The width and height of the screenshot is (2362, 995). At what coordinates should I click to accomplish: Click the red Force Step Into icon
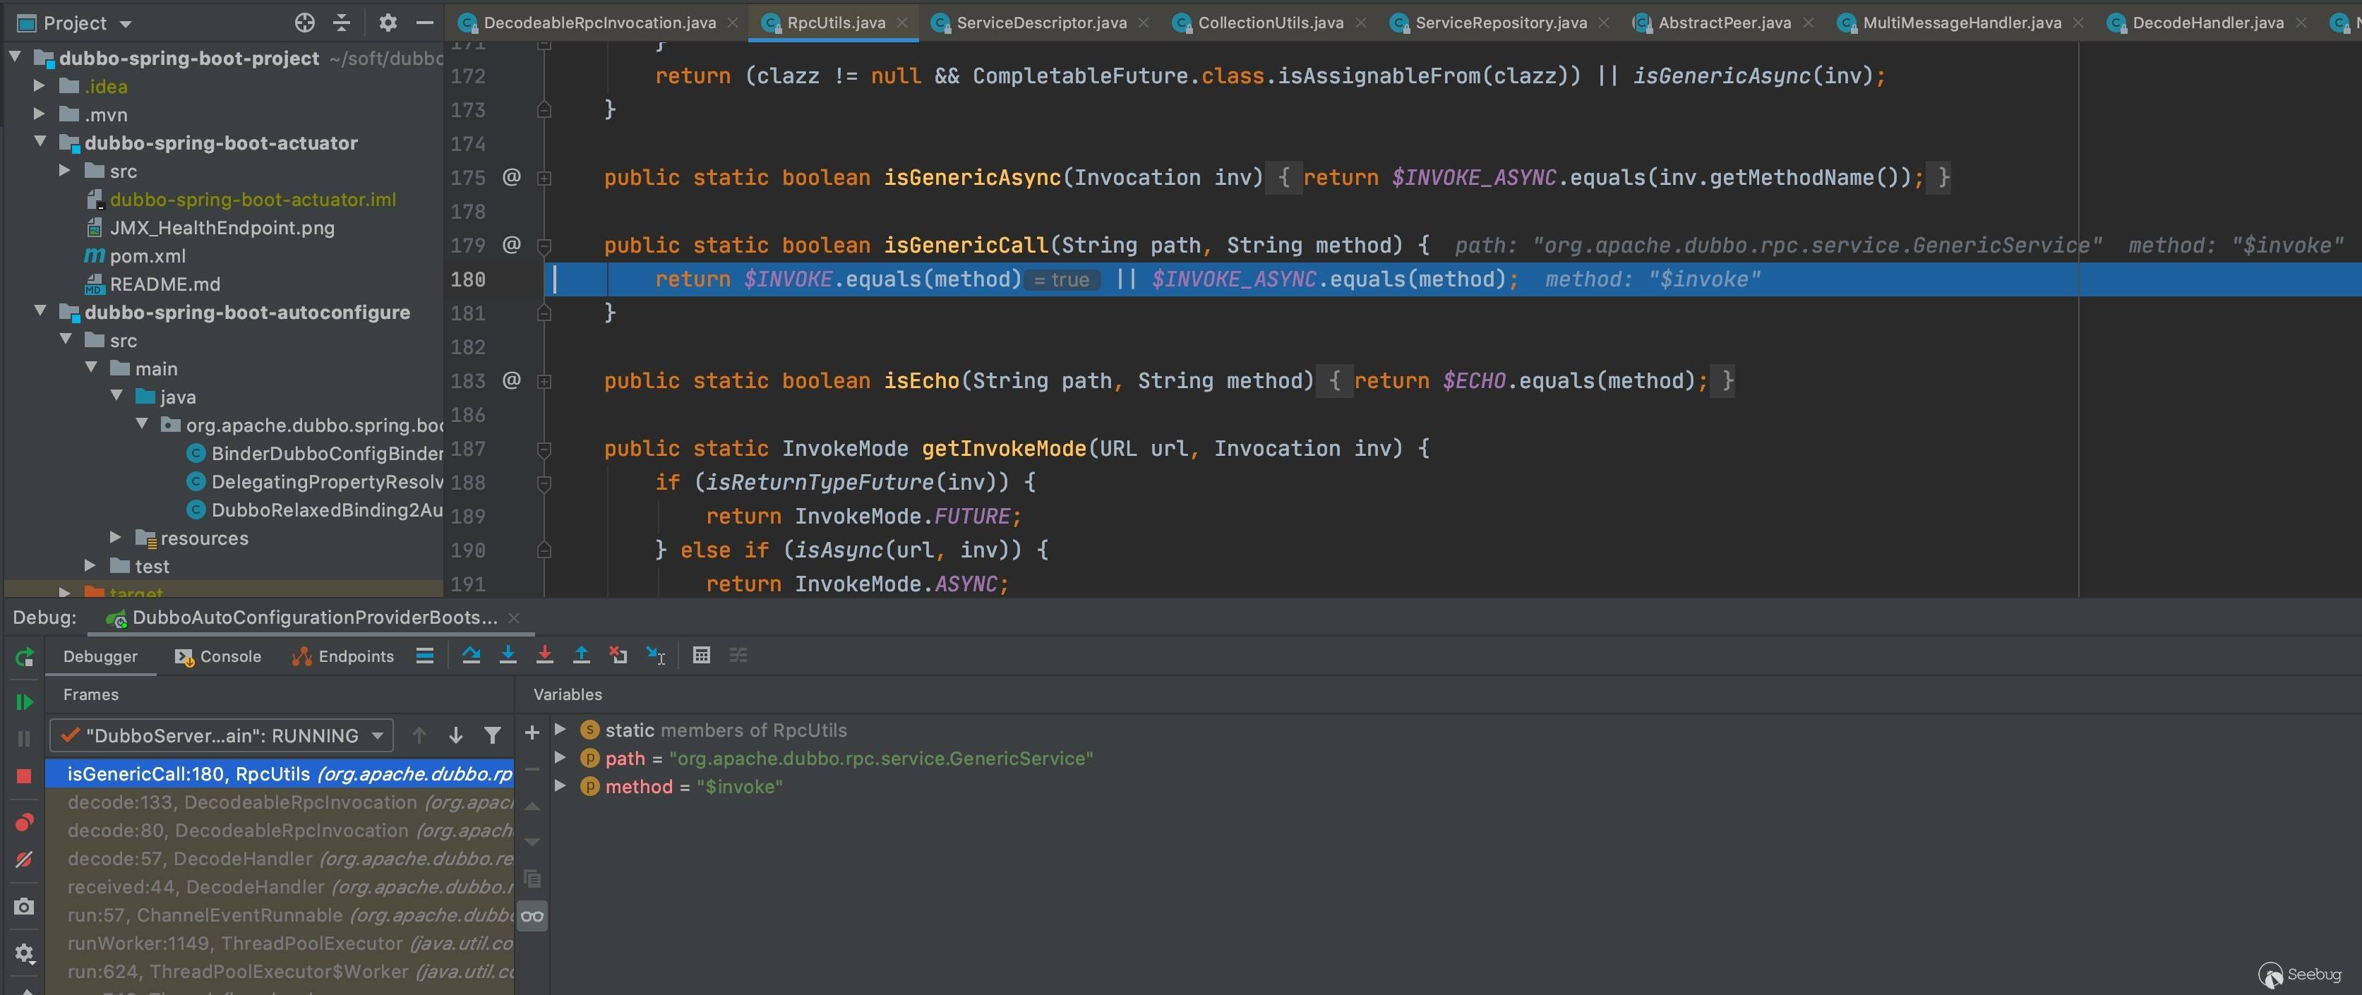545,655
